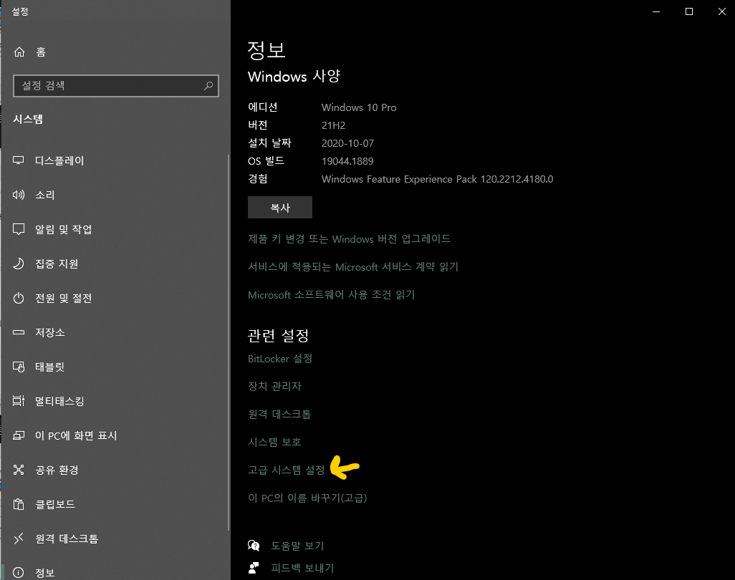Click the 설정 검색 input field
Screen dimensions: 735x580
116,86
